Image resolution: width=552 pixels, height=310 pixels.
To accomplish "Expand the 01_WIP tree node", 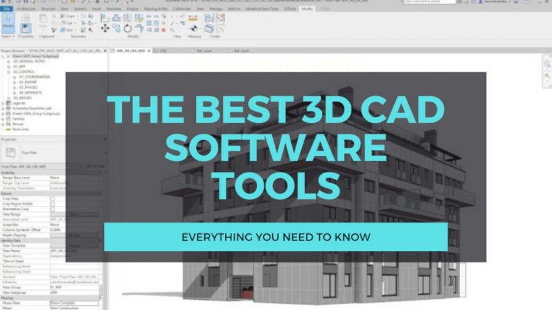I will tap(8, 67).
